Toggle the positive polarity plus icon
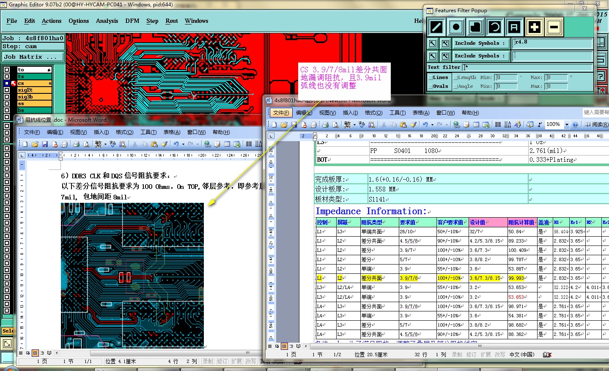The image size is (609, 371). 535,27
